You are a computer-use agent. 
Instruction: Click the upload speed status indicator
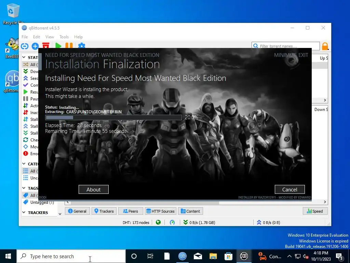pos(268,222)
